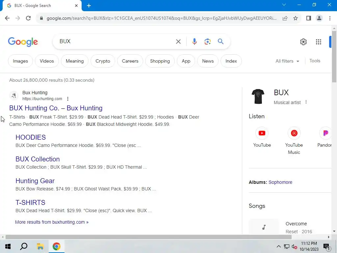Close the BUX Google Search tab
337x253 pixels.
pyautogui.click(x=76, y=6)
